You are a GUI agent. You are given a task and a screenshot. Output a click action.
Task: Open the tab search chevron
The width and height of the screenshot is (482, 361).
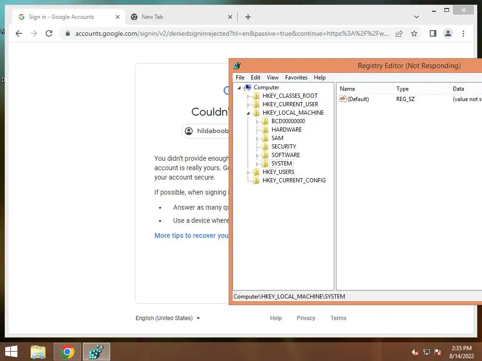tap(417, 17)
